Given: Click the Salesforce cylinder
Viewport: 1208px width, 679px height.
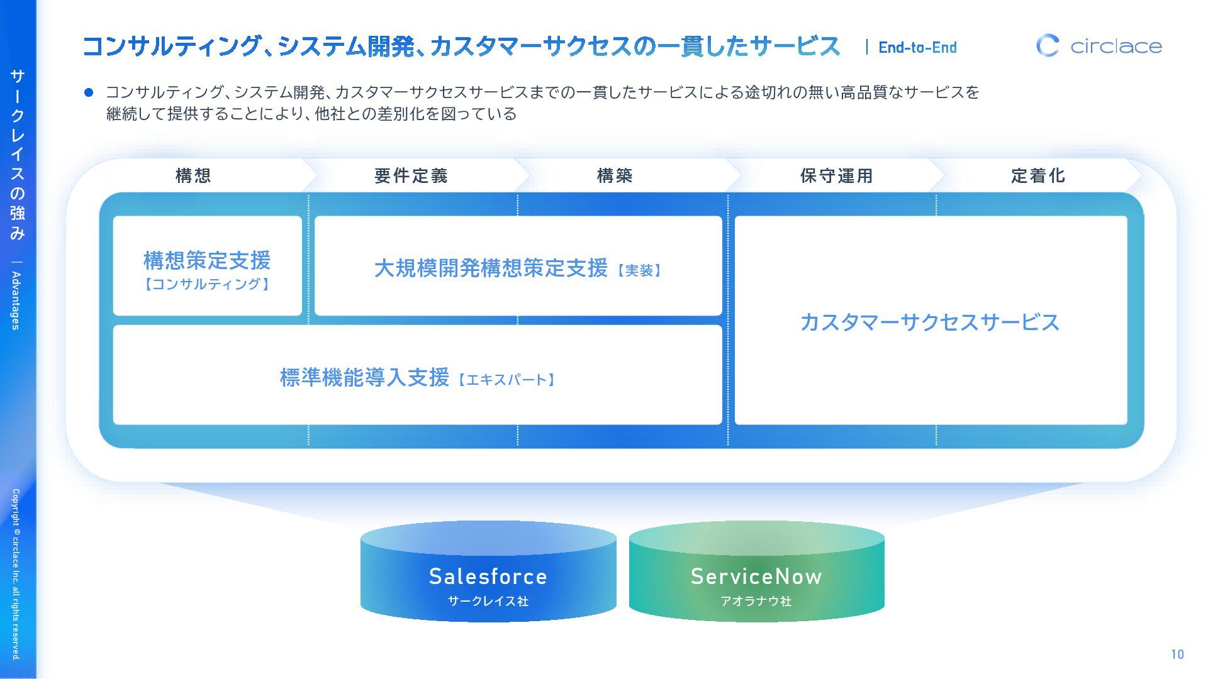Looking at the screenshot, I should pyautogui.click(x=488, y=571).
